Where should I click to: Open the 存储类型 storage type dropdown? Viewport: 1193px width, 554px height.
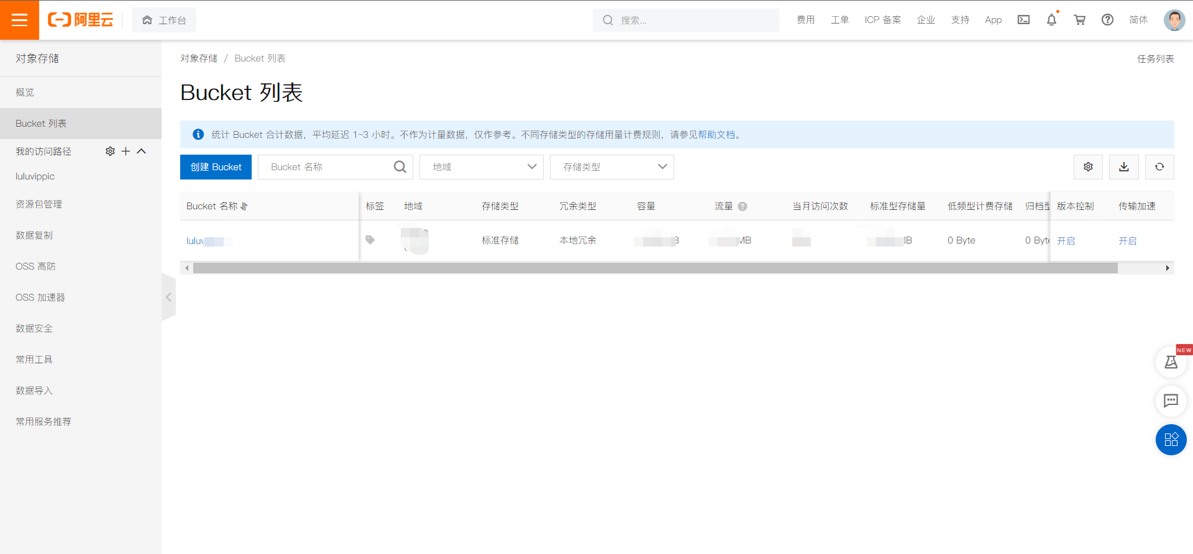[x=611, y=167]
